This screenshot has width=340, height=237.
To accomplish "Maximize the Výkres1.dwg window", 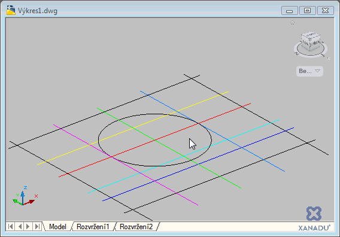I will [x=307, y=10].
